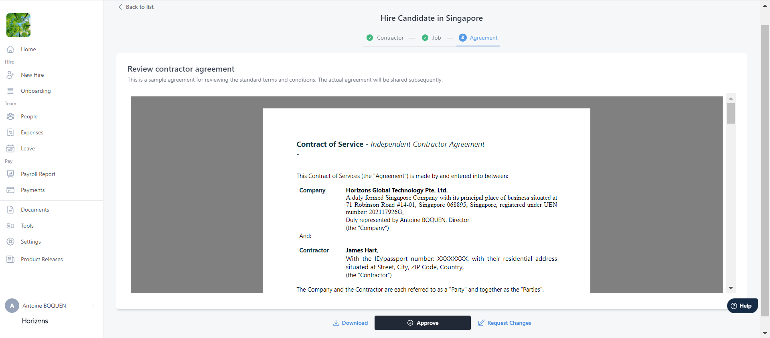Click the Settings gear icon

point(10,242)
